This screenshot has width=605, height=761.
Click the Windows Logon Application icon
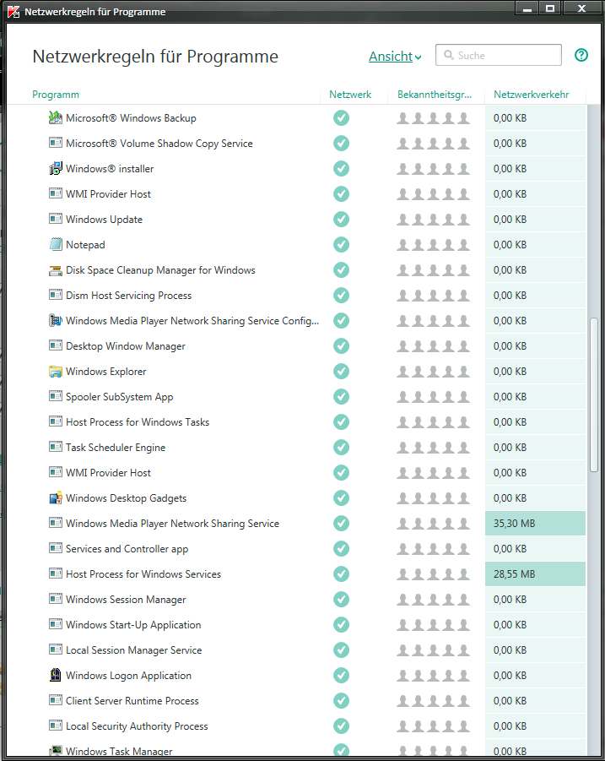coord(55,675)
